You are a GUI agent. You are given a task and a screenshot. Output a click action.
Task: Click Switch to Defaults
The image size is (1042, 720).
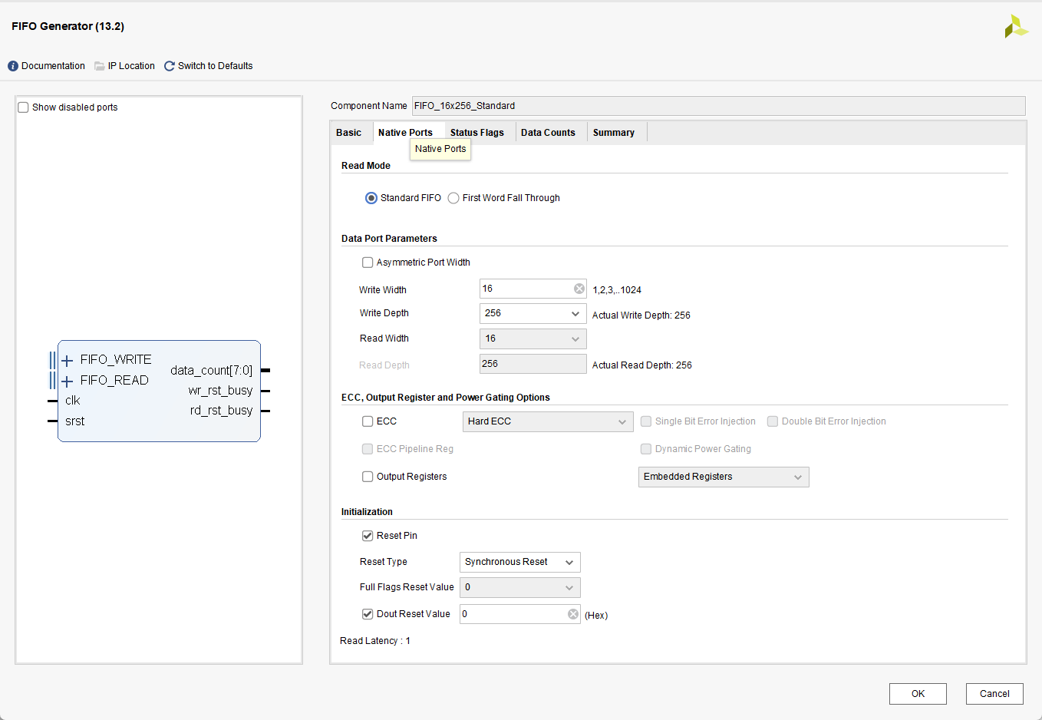click(x=216, y=66)
